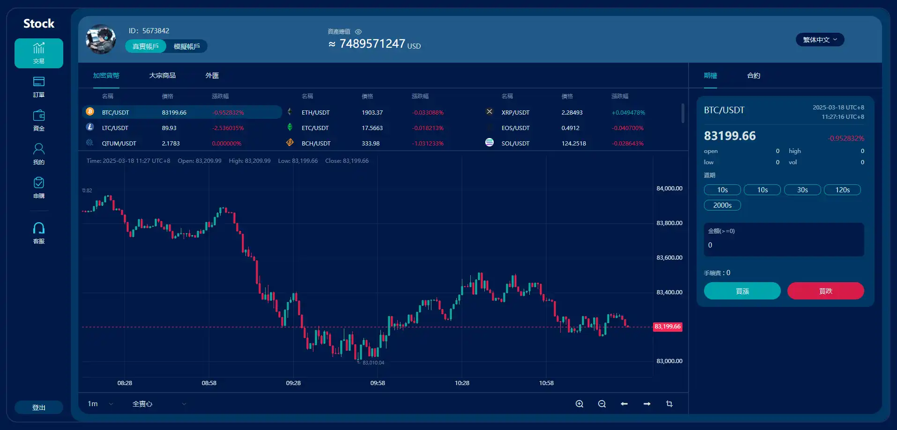This screenshot has height=430, width=897.
Task: Switch to 模擬帳戶 demo account
Action: (186, 46)
